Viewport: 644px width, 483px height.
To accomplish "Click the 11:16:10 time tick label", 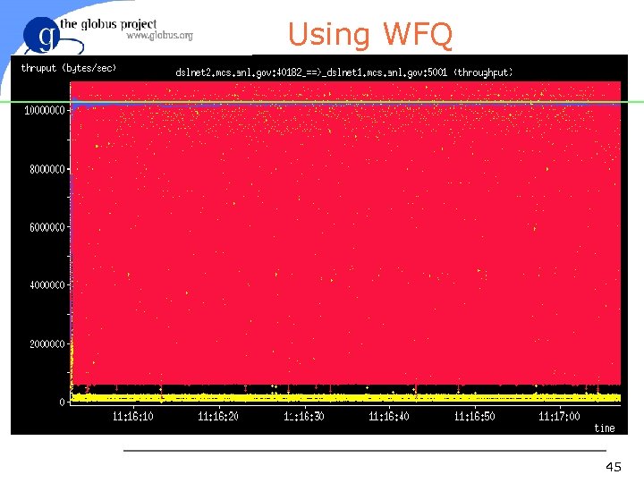I will (132, 417).
